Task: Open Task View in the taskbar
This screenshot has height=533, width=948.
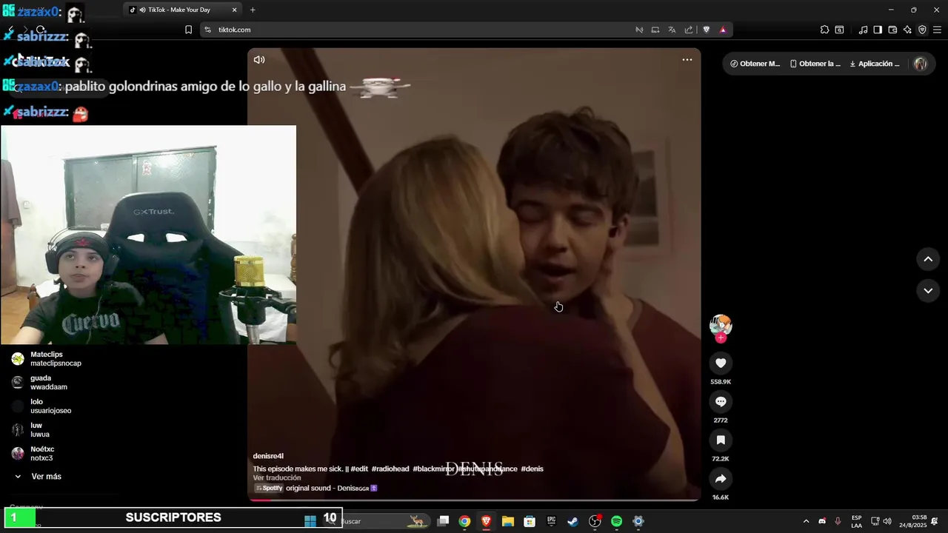Action: pyautogui.click(x=443, y=521)
